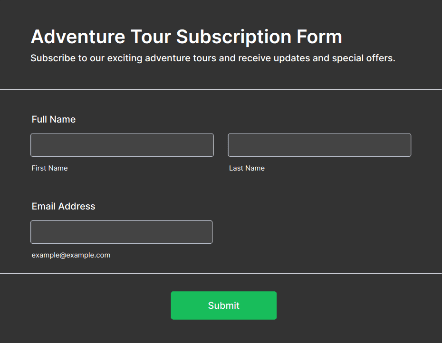Click the subtitle description below the heading

[x=213, y=58]
